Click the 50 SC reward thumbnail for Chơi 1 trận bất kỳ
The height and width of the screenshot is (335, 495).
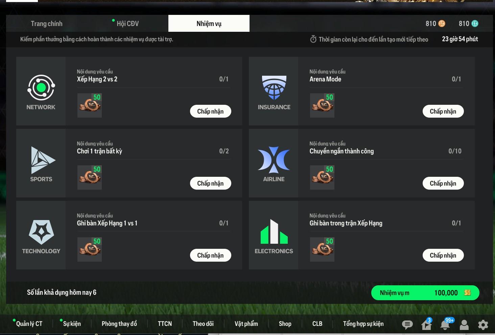pyautogui.click(x=90, y=177)
